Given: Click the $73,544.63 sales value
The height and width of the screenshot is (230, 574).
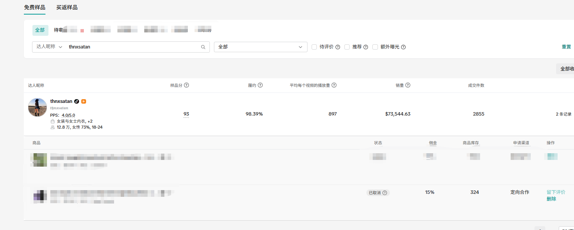Looking at the screenshot, I should (398, 114).
